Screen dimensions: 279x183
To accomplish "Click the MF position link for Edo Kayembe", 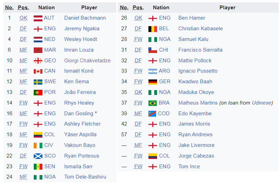I will click(x=138, y=114).
